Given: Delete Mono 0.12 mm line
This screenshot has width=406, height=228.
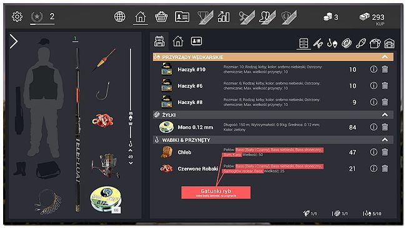Looking at the screenshot, I should pos(385,127).
